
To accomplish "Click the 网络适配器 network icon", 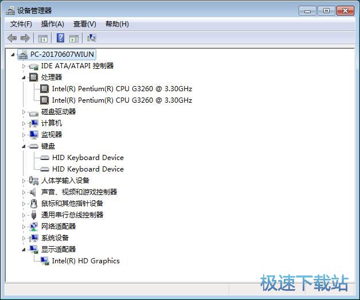I will (33, 227).
